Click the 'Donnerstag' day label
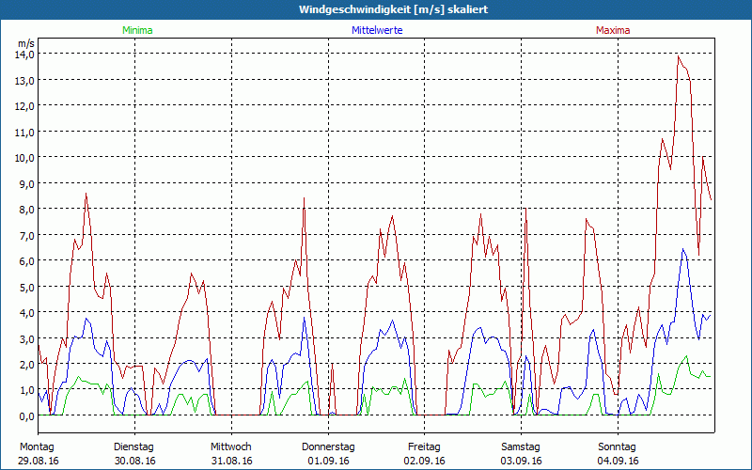This screenshot has height=470, width=752. point(328,447)
